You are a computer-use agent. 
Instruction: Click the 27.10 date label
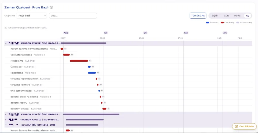[x=180, y=38]
